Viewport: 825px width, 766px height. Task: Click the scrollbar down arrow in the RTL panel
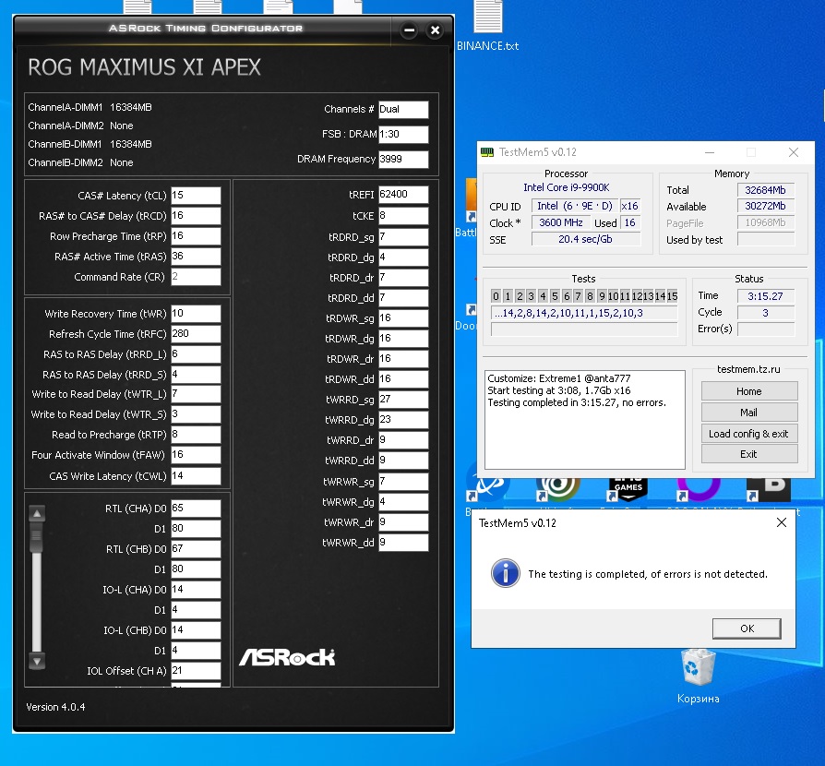point(37,661)
